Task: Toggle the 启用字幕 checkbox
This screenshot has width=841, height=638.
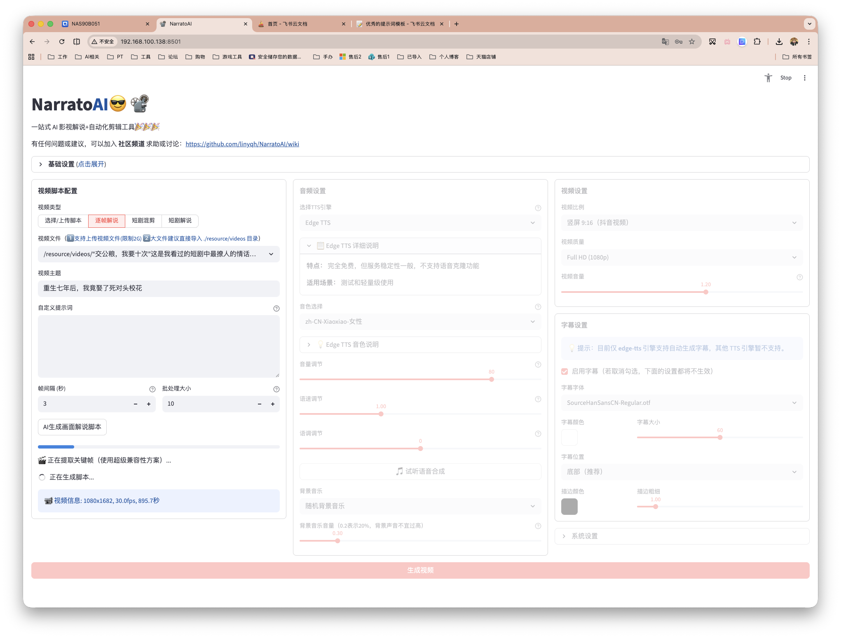Action: [565, 372]
